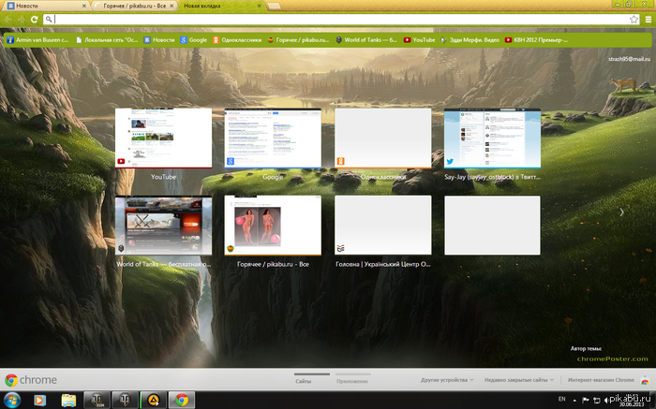The height and width of the screenshot is (409, 656).
Task: Open the World of Tanks site thumbnail
Action: pos(163,226)
